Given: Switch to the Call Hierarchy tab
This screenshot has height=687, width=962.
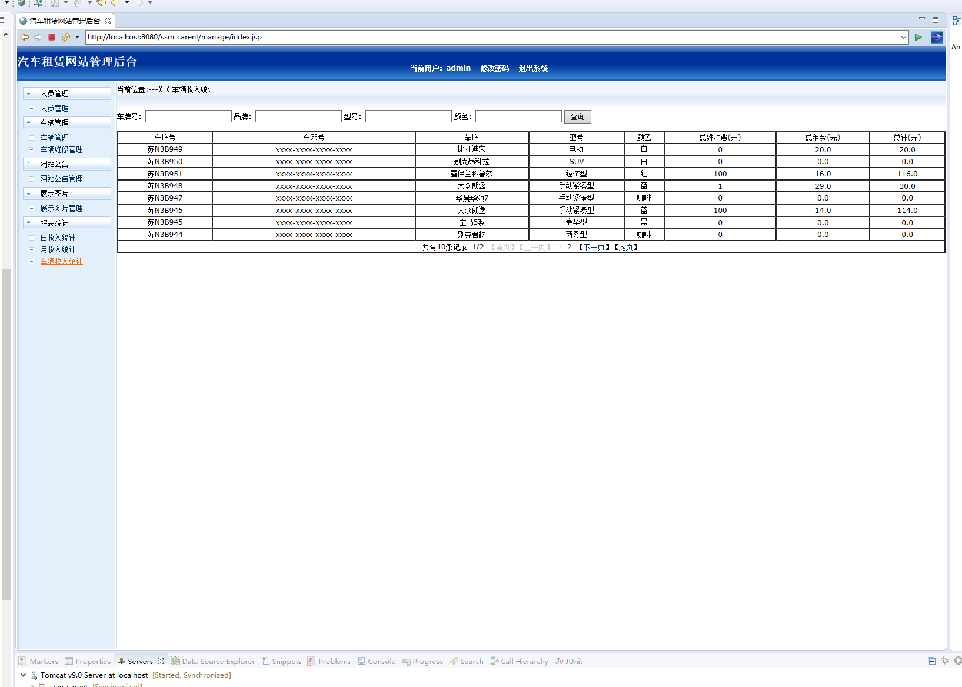Looking at the screenshot, I should [x=519, y=661].
